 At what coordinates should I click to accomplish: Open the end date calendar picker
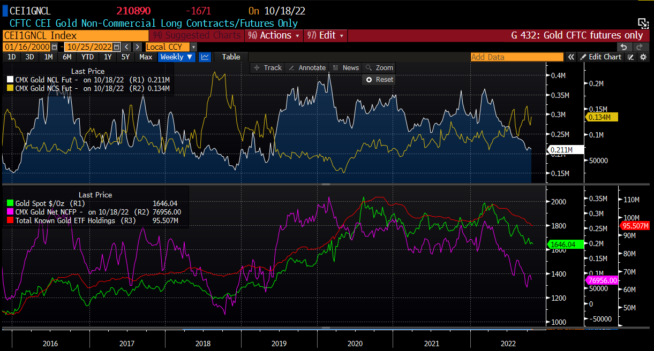116,47
